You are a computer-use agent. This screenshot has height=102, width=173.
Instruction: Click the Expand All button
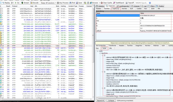coord(101,101)
